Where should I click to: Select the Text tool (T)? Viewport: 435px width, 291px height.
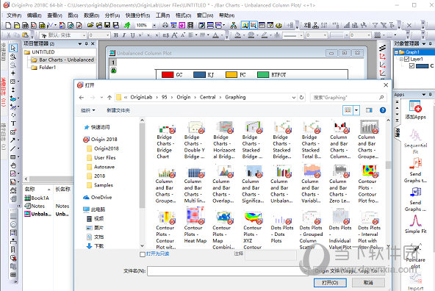coord(13,123)
